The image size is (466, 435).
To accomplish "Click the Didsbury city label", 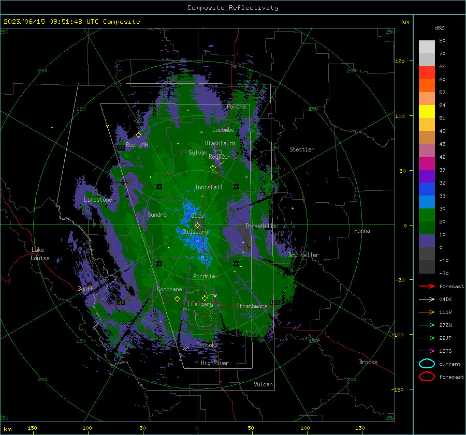I will 195,232.
